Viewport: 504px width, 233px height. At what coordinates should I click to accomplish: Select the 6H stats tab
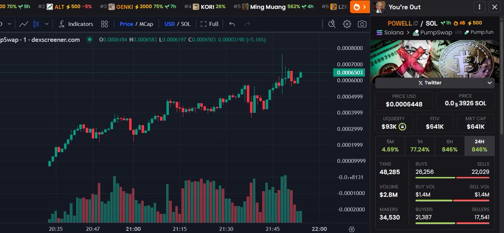tap(449, 146)
